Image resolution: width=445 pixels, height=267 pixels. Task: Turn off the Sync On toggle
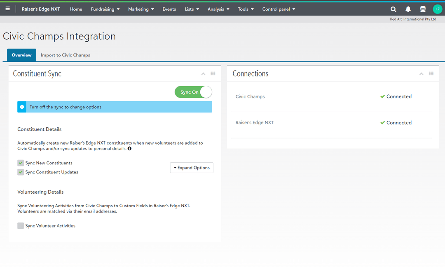point(193,92)
